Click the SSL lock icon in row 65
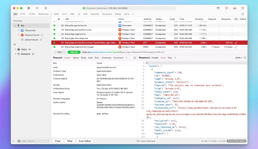Screen dimensions: 258x149 pyautogui.click(x=236, y=47)
